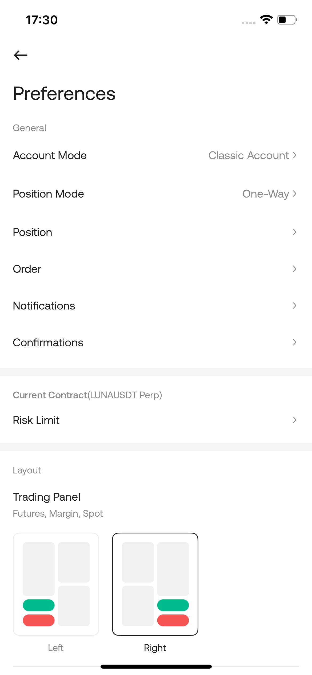This screenshot has height=675, width=312.
Task: Tap the Right layout label text
Action: pos(155,648)
